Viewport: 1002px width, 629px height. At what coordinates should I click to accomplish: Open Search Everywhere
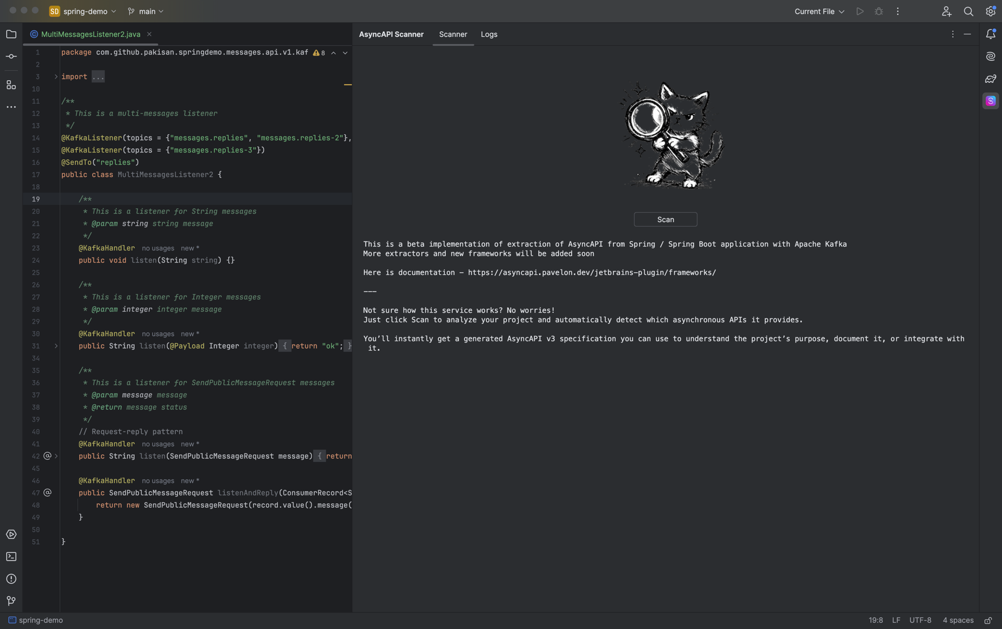tap(969, 11)
